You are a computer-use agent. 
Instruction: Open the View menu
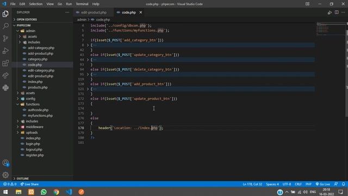click(50, 4)
